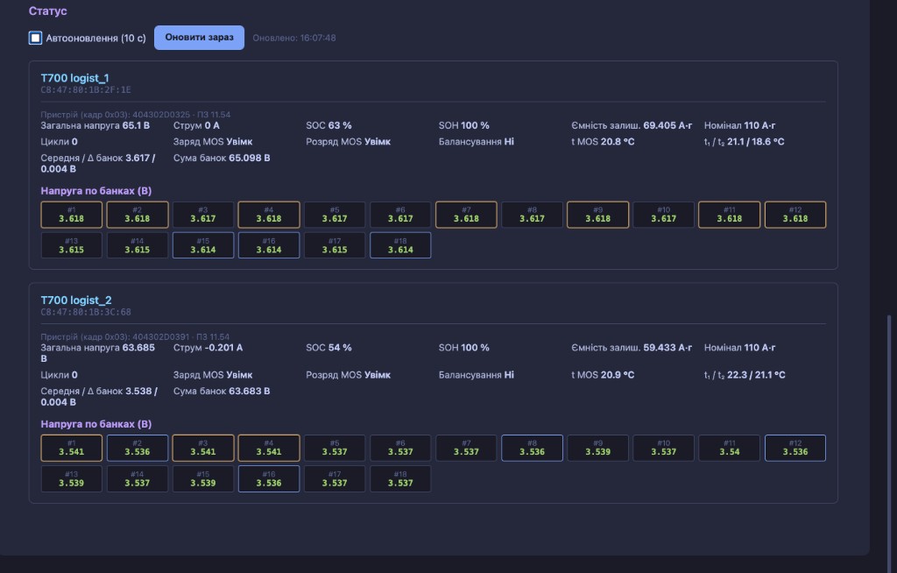Click the Оновлено: 16:07:48 timestamp
This screenshot has height=573, width=897.
[x=294, y=38]
